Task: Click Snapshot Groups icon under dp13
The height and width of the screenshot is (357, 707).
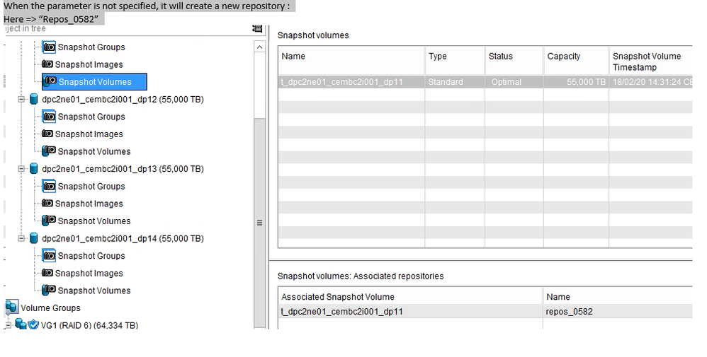Action: (x=49, y=186)
